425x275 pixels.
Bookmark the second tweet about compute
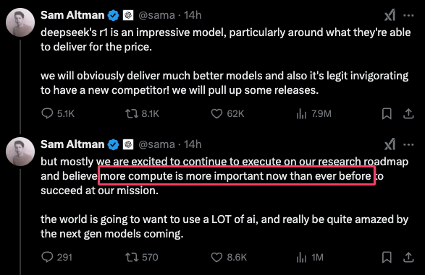pyautogui.click(x=387, y=258)
